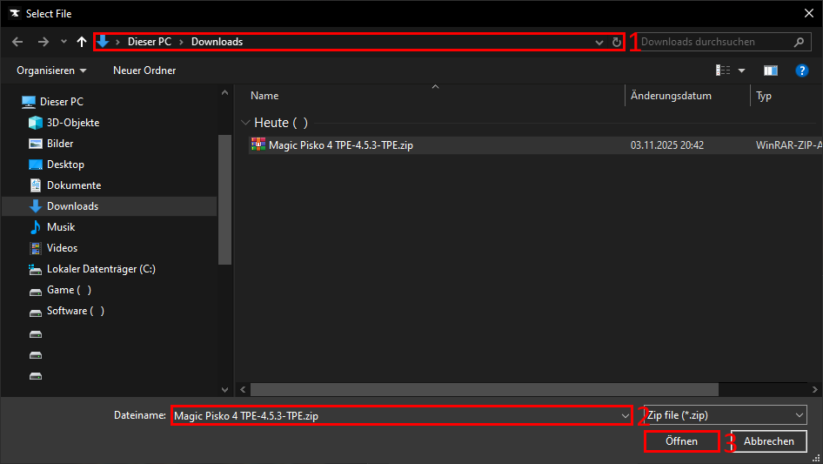The height and width of the screenshot is (464, 823).
Task: Click the search magnifier icon
Action: tap(799, 42)
